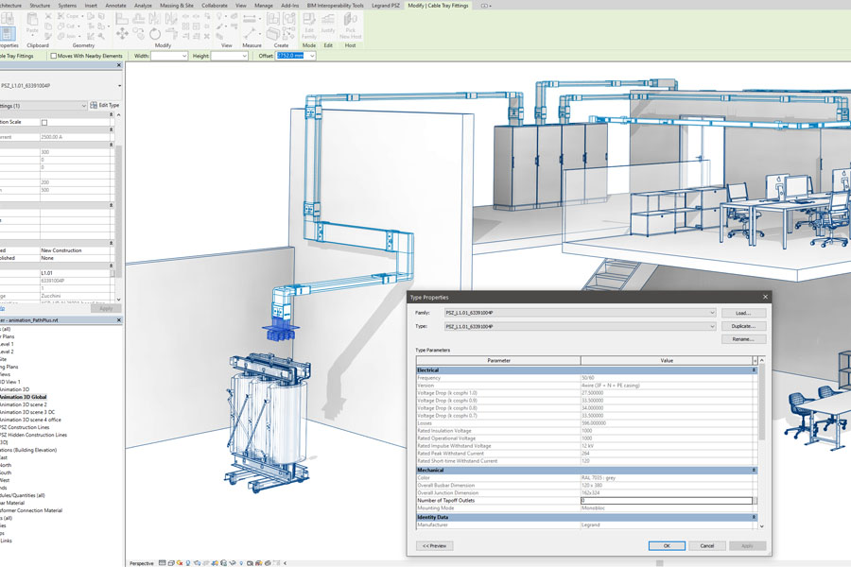Open the Family dropdown in Type Properties
This screenshot has width=851, height=567.
[712, 313]
